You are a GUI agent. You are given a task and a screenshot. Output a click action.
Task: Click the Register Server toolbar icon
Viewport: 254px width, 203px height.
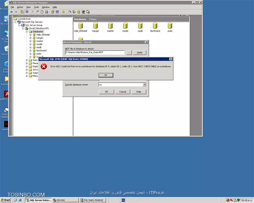[74, 12]
